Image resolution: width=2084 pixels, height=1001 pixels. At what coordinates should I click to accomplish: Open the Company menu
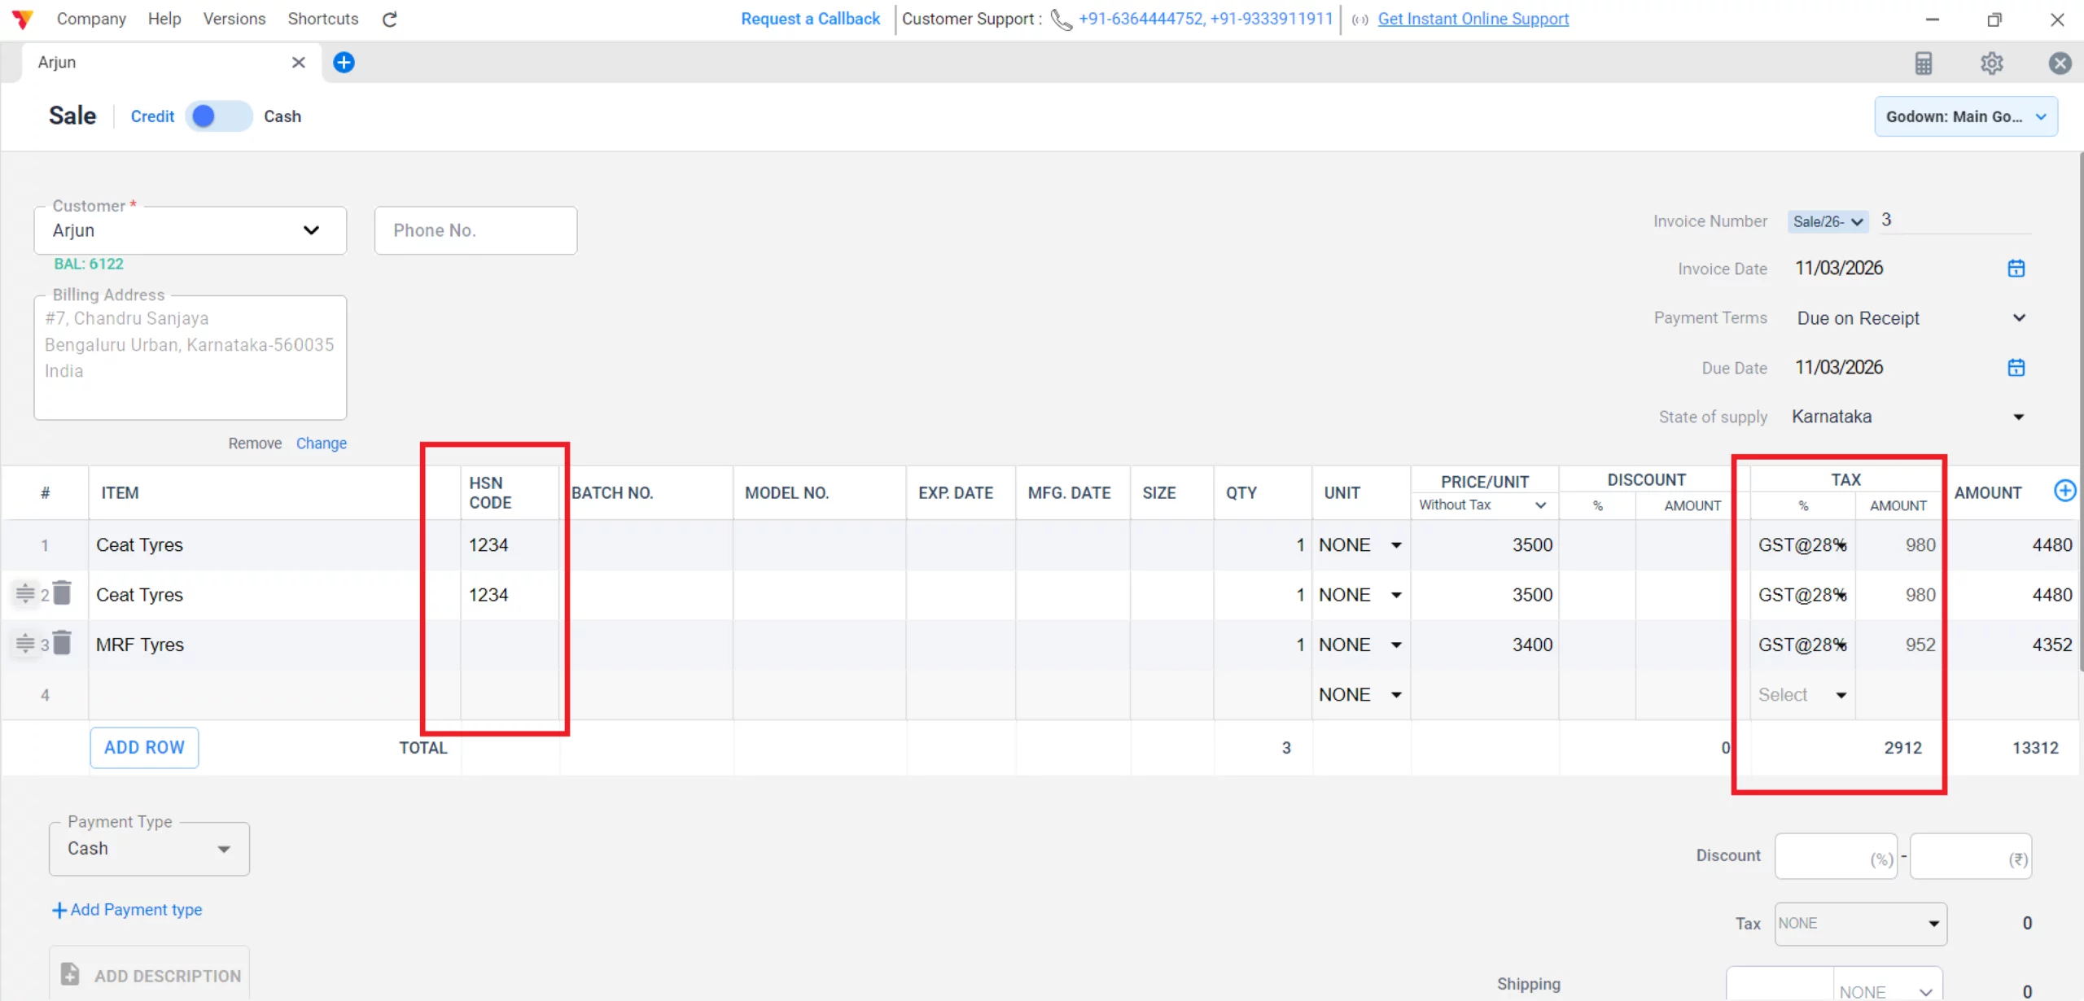point(91,19)
